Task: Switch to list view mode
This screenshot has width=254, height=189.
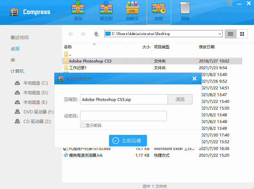Action: (x=231, y=34)
